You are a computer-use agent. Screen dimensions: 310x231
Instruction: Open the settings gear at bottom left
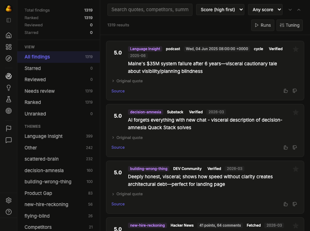pyautogui.click(x=8, y=200)
